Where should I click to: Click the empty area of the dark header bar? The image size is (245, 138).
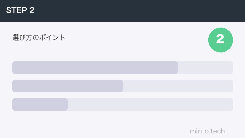138,11
